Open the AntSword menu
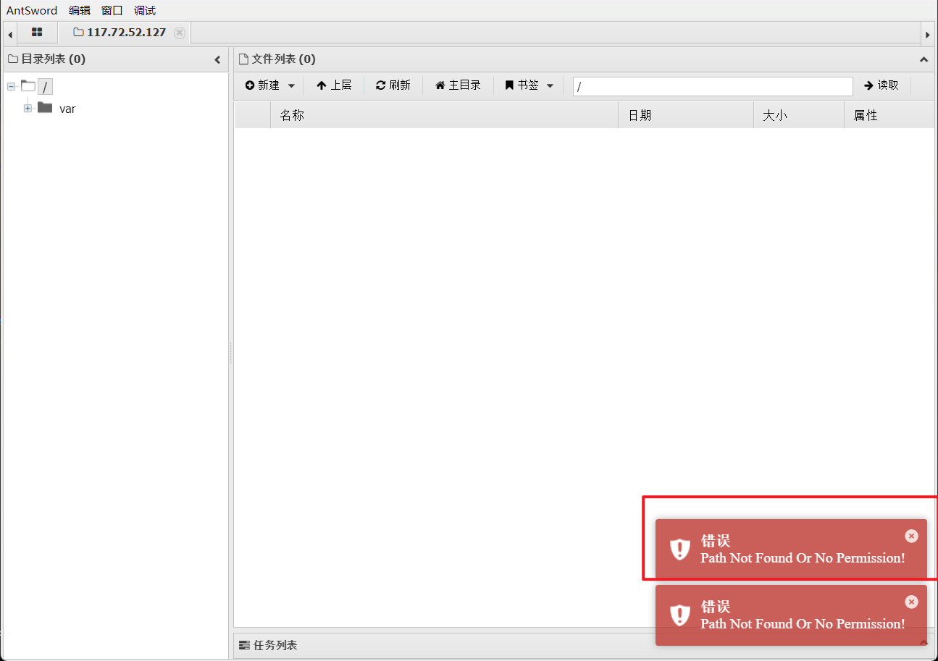This screenshot has height=661, width=938. tap(32, 10)
